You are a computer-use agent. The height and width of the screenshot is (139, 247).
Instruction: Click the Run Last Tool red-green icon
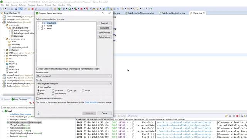[x=76, y=9]
